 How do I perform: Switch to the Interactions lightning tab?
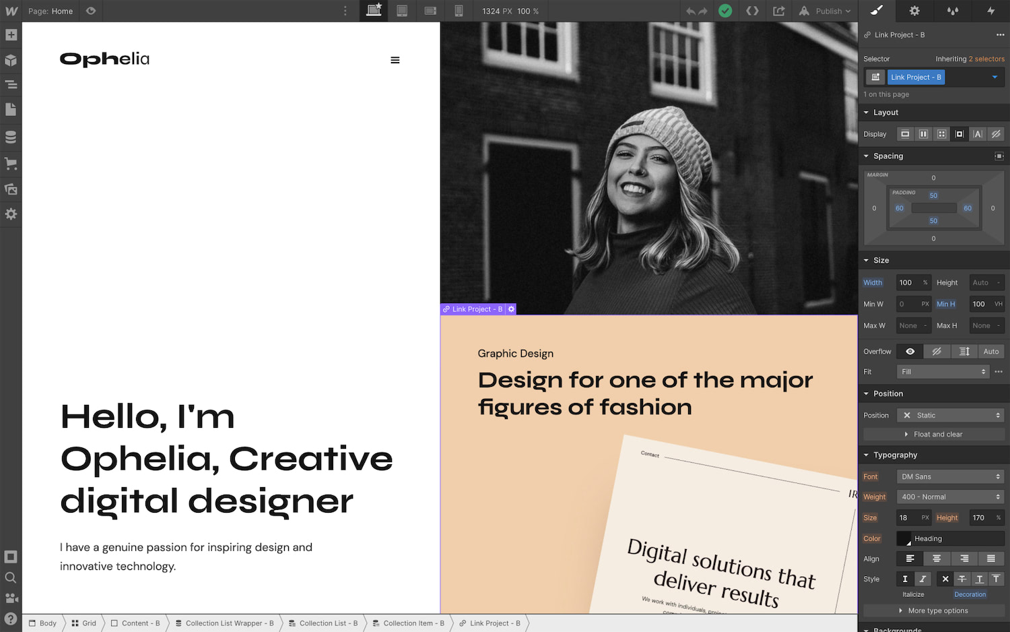tap(991, 11)
